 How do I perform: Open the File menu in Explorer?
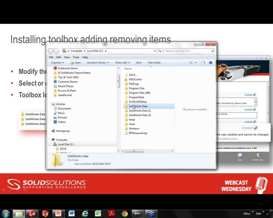pos(51,57)
